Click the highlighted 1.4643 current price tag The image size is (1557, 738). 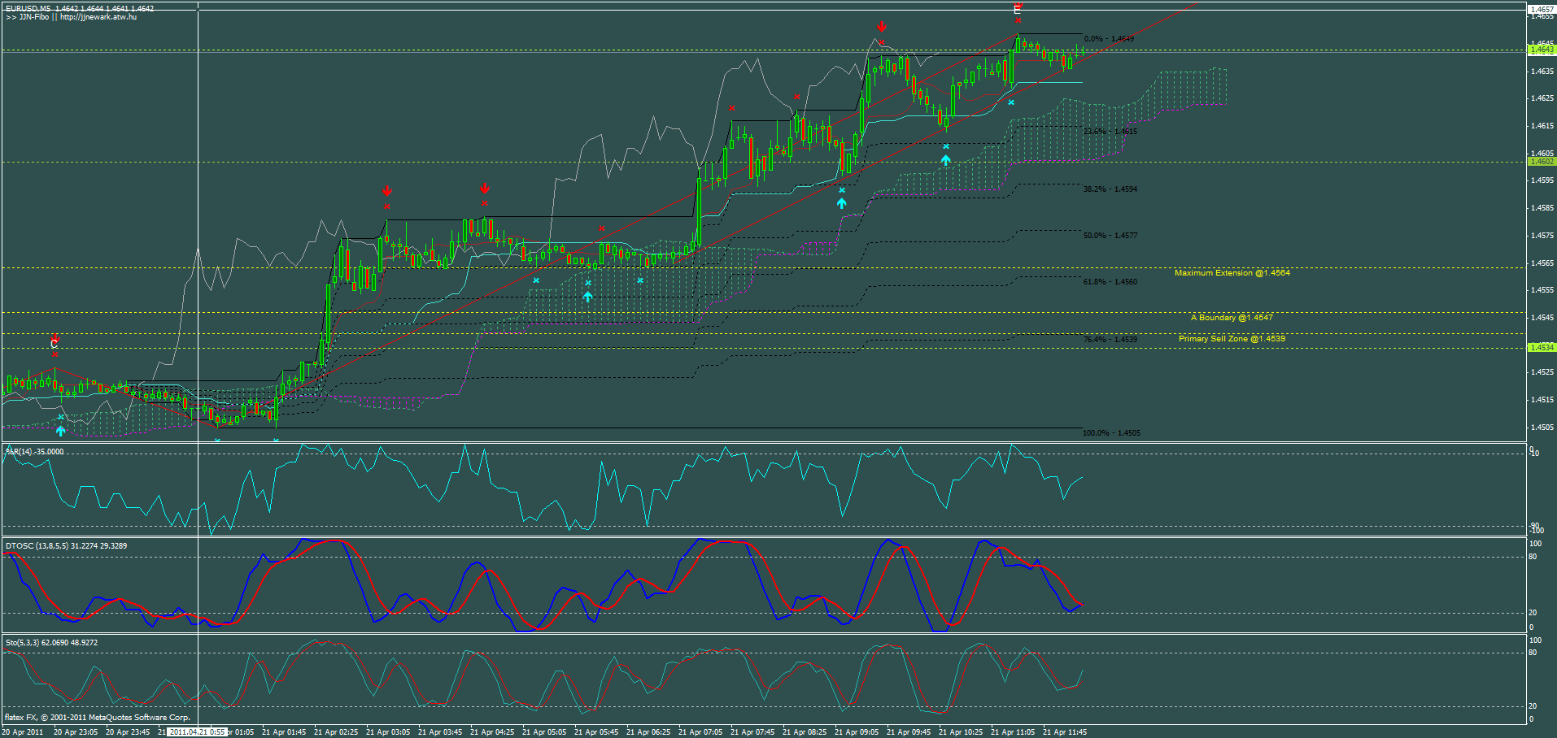(1542, 49)
